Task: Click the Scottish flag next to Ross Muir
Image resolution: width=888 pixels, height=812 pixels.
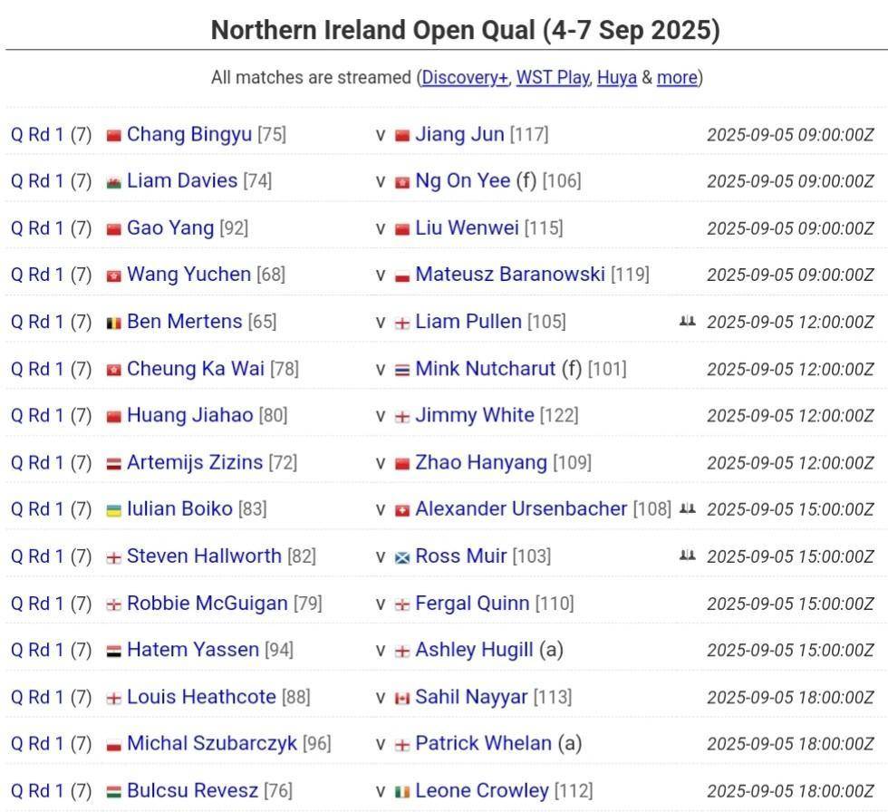Action: [x=402, y=557]
